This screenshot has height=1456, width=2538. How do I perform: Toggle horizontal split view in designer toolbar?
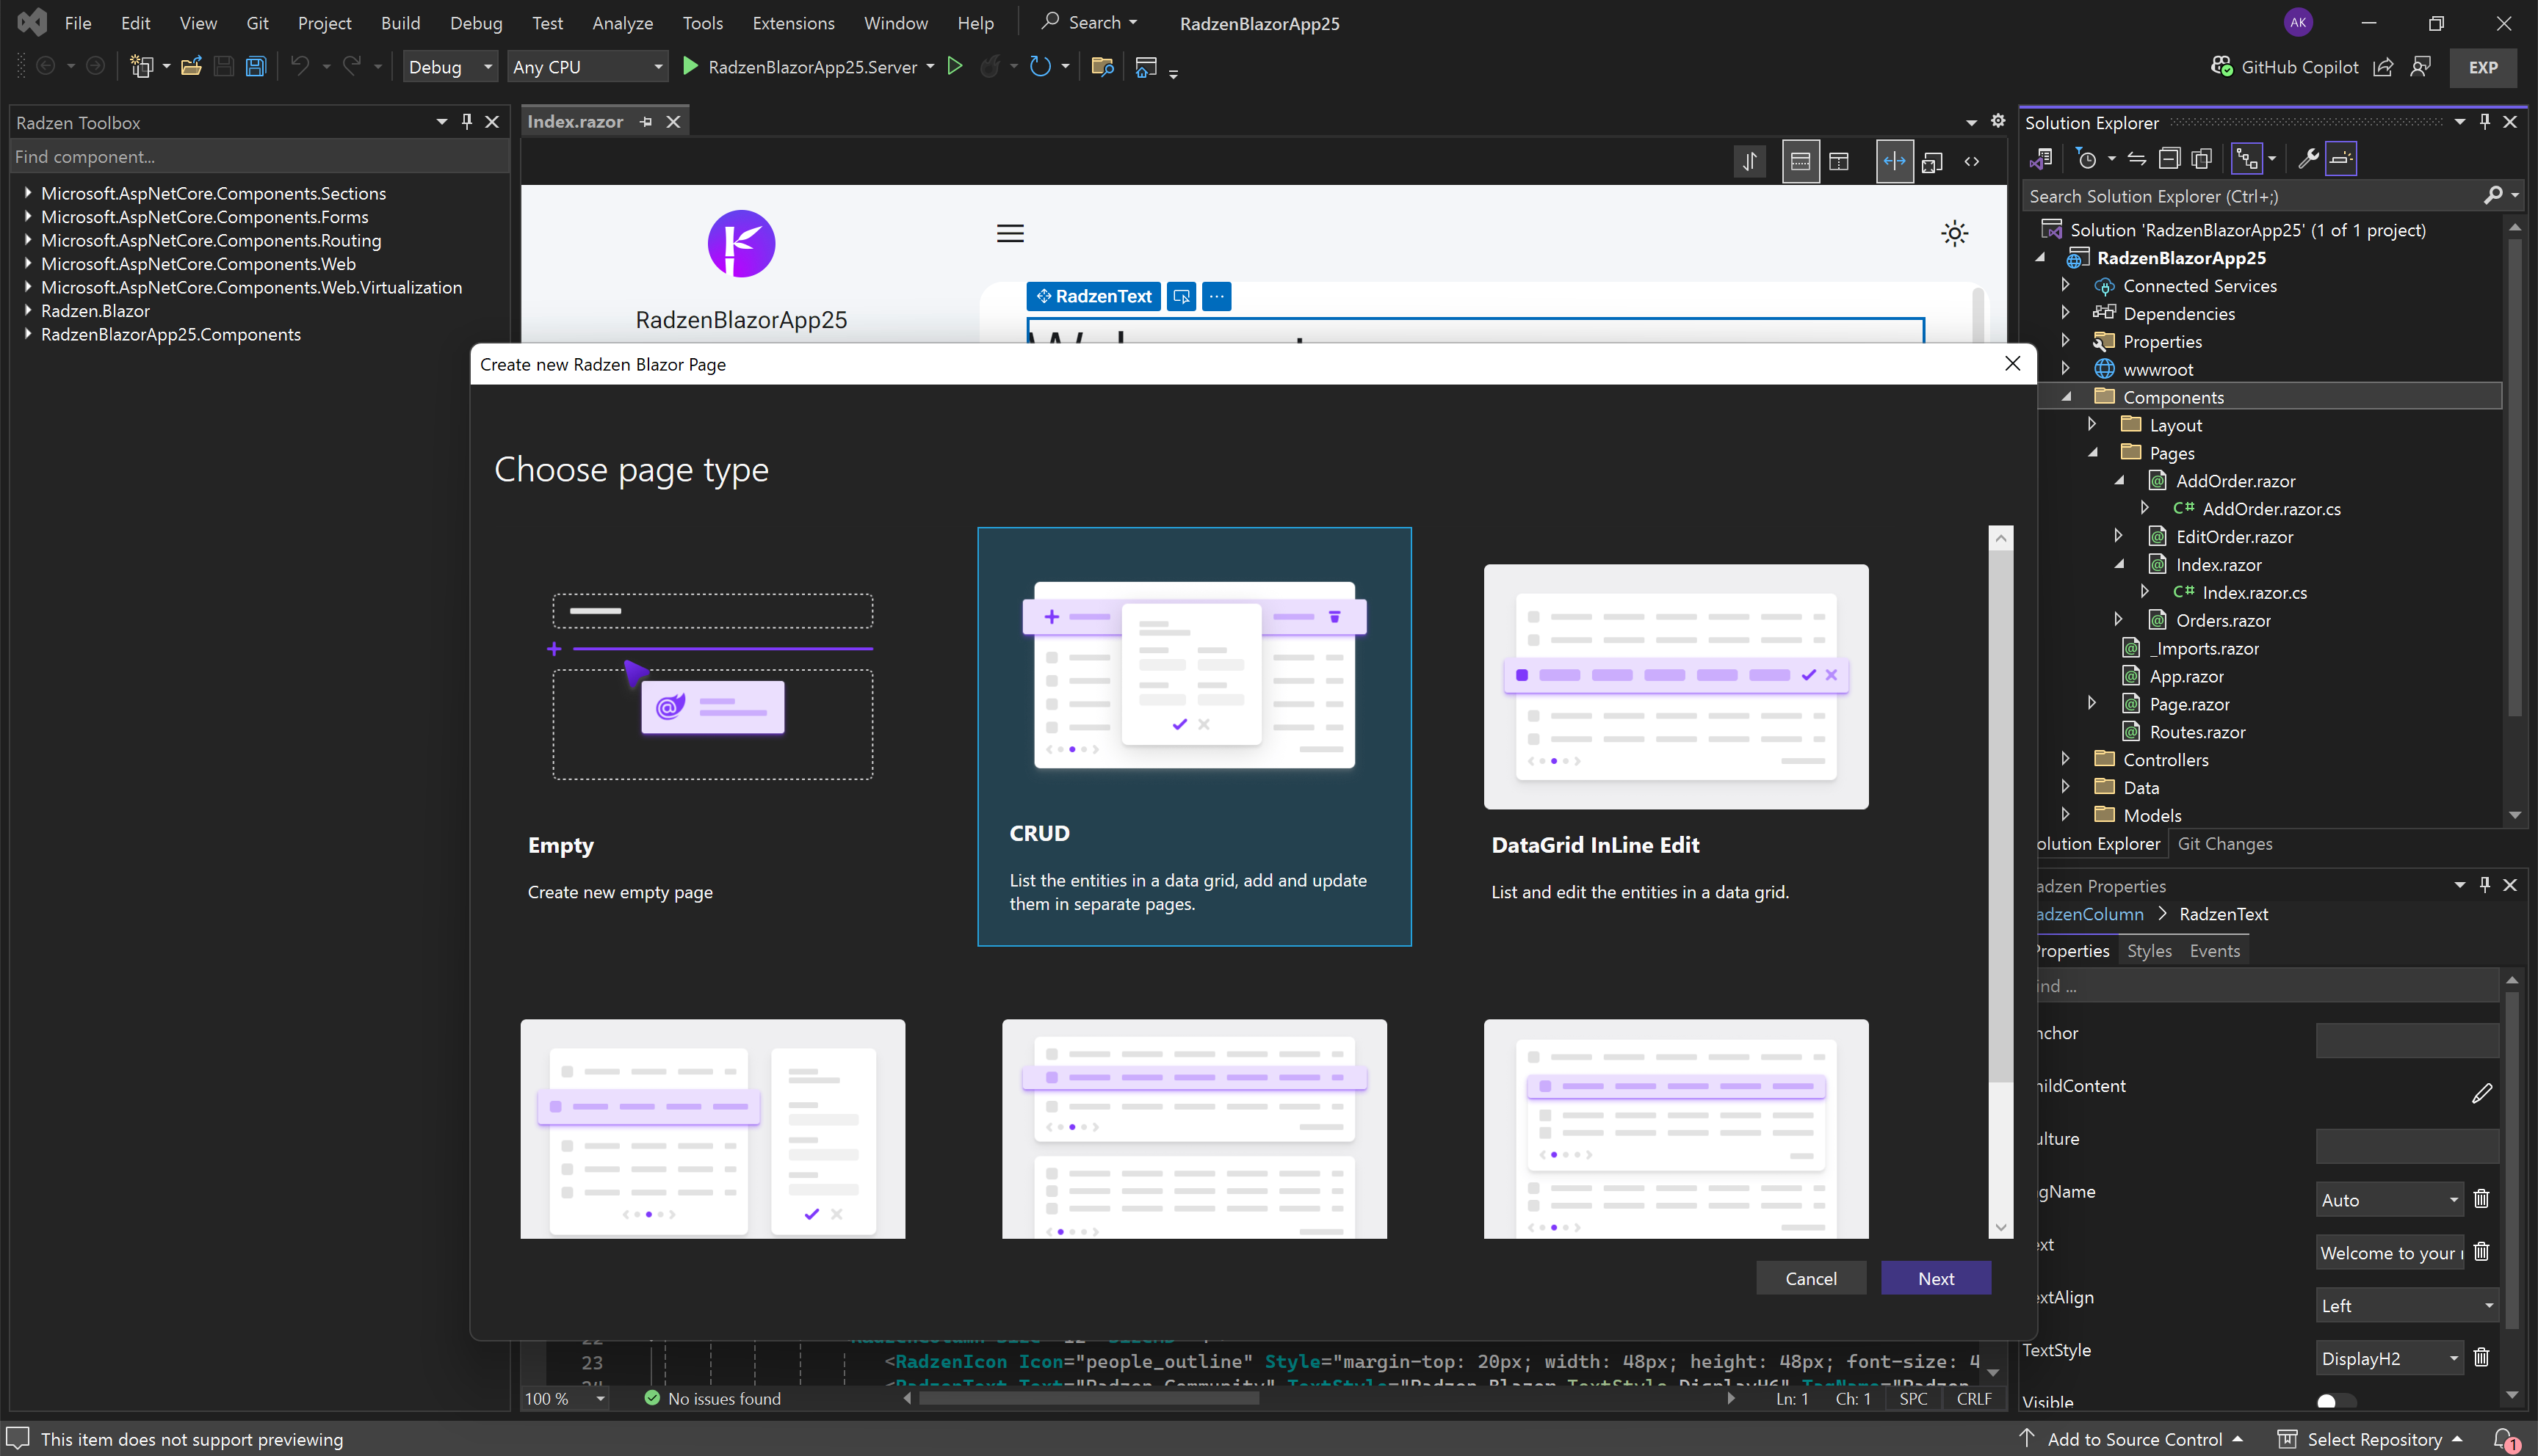click(1801, 161)
